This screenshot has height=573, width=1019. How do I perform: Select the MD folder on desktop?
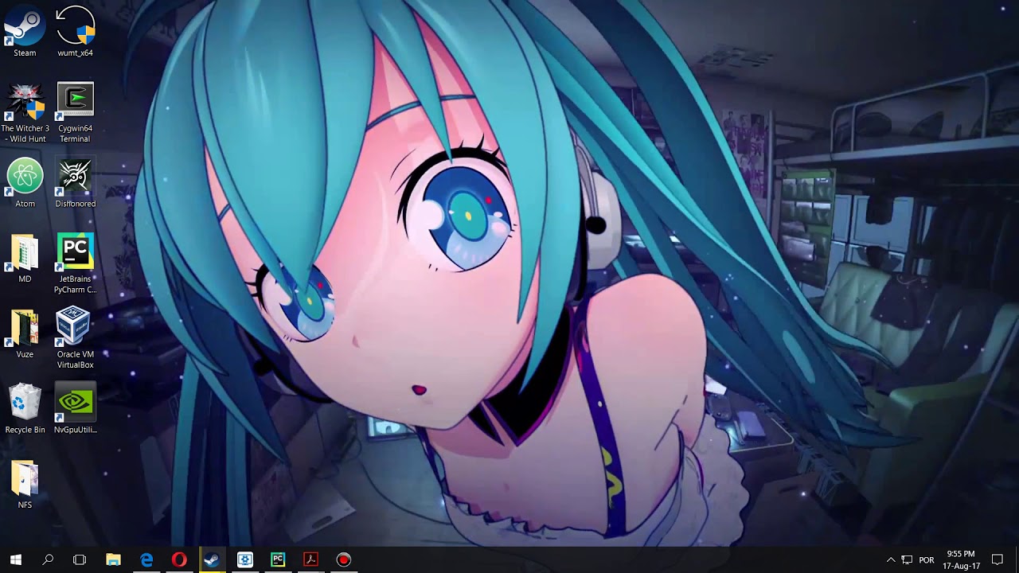point(25,259)
